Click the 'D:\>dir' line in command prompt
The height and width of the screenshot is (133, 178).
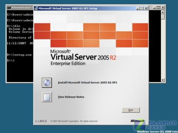[14, 26]
